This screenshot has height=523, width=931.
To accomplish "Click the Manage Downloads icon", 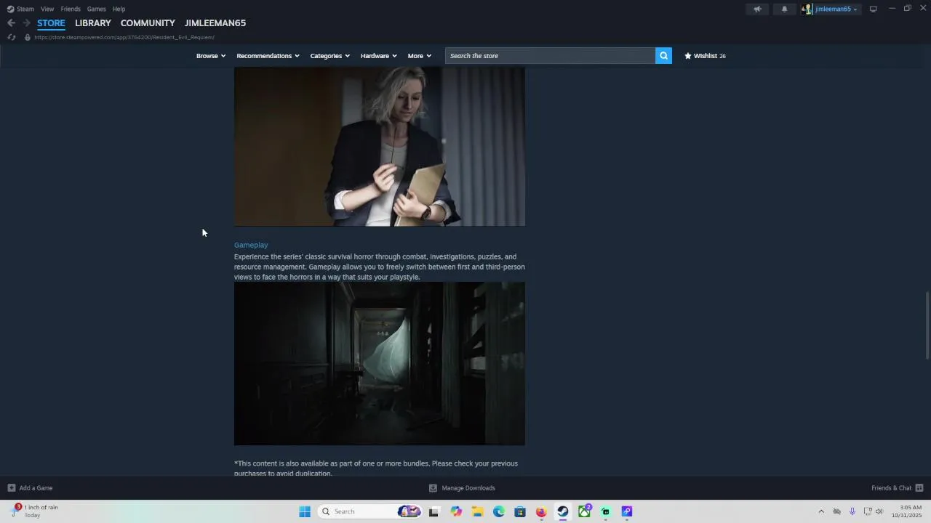I will 433,488.
